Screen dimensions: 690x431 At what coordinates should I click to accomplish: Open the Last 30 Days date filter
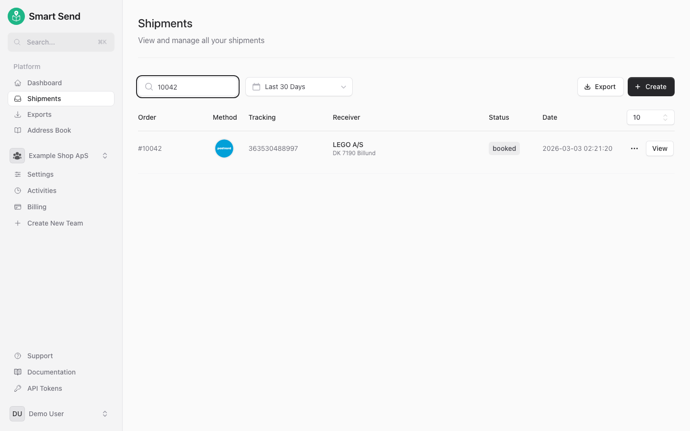point(299,87)
